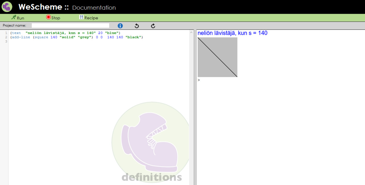Screen dimensions: 365x185
Task: Click the scroll-up arrow of the definitions editor
Action: tap(191, 32)
